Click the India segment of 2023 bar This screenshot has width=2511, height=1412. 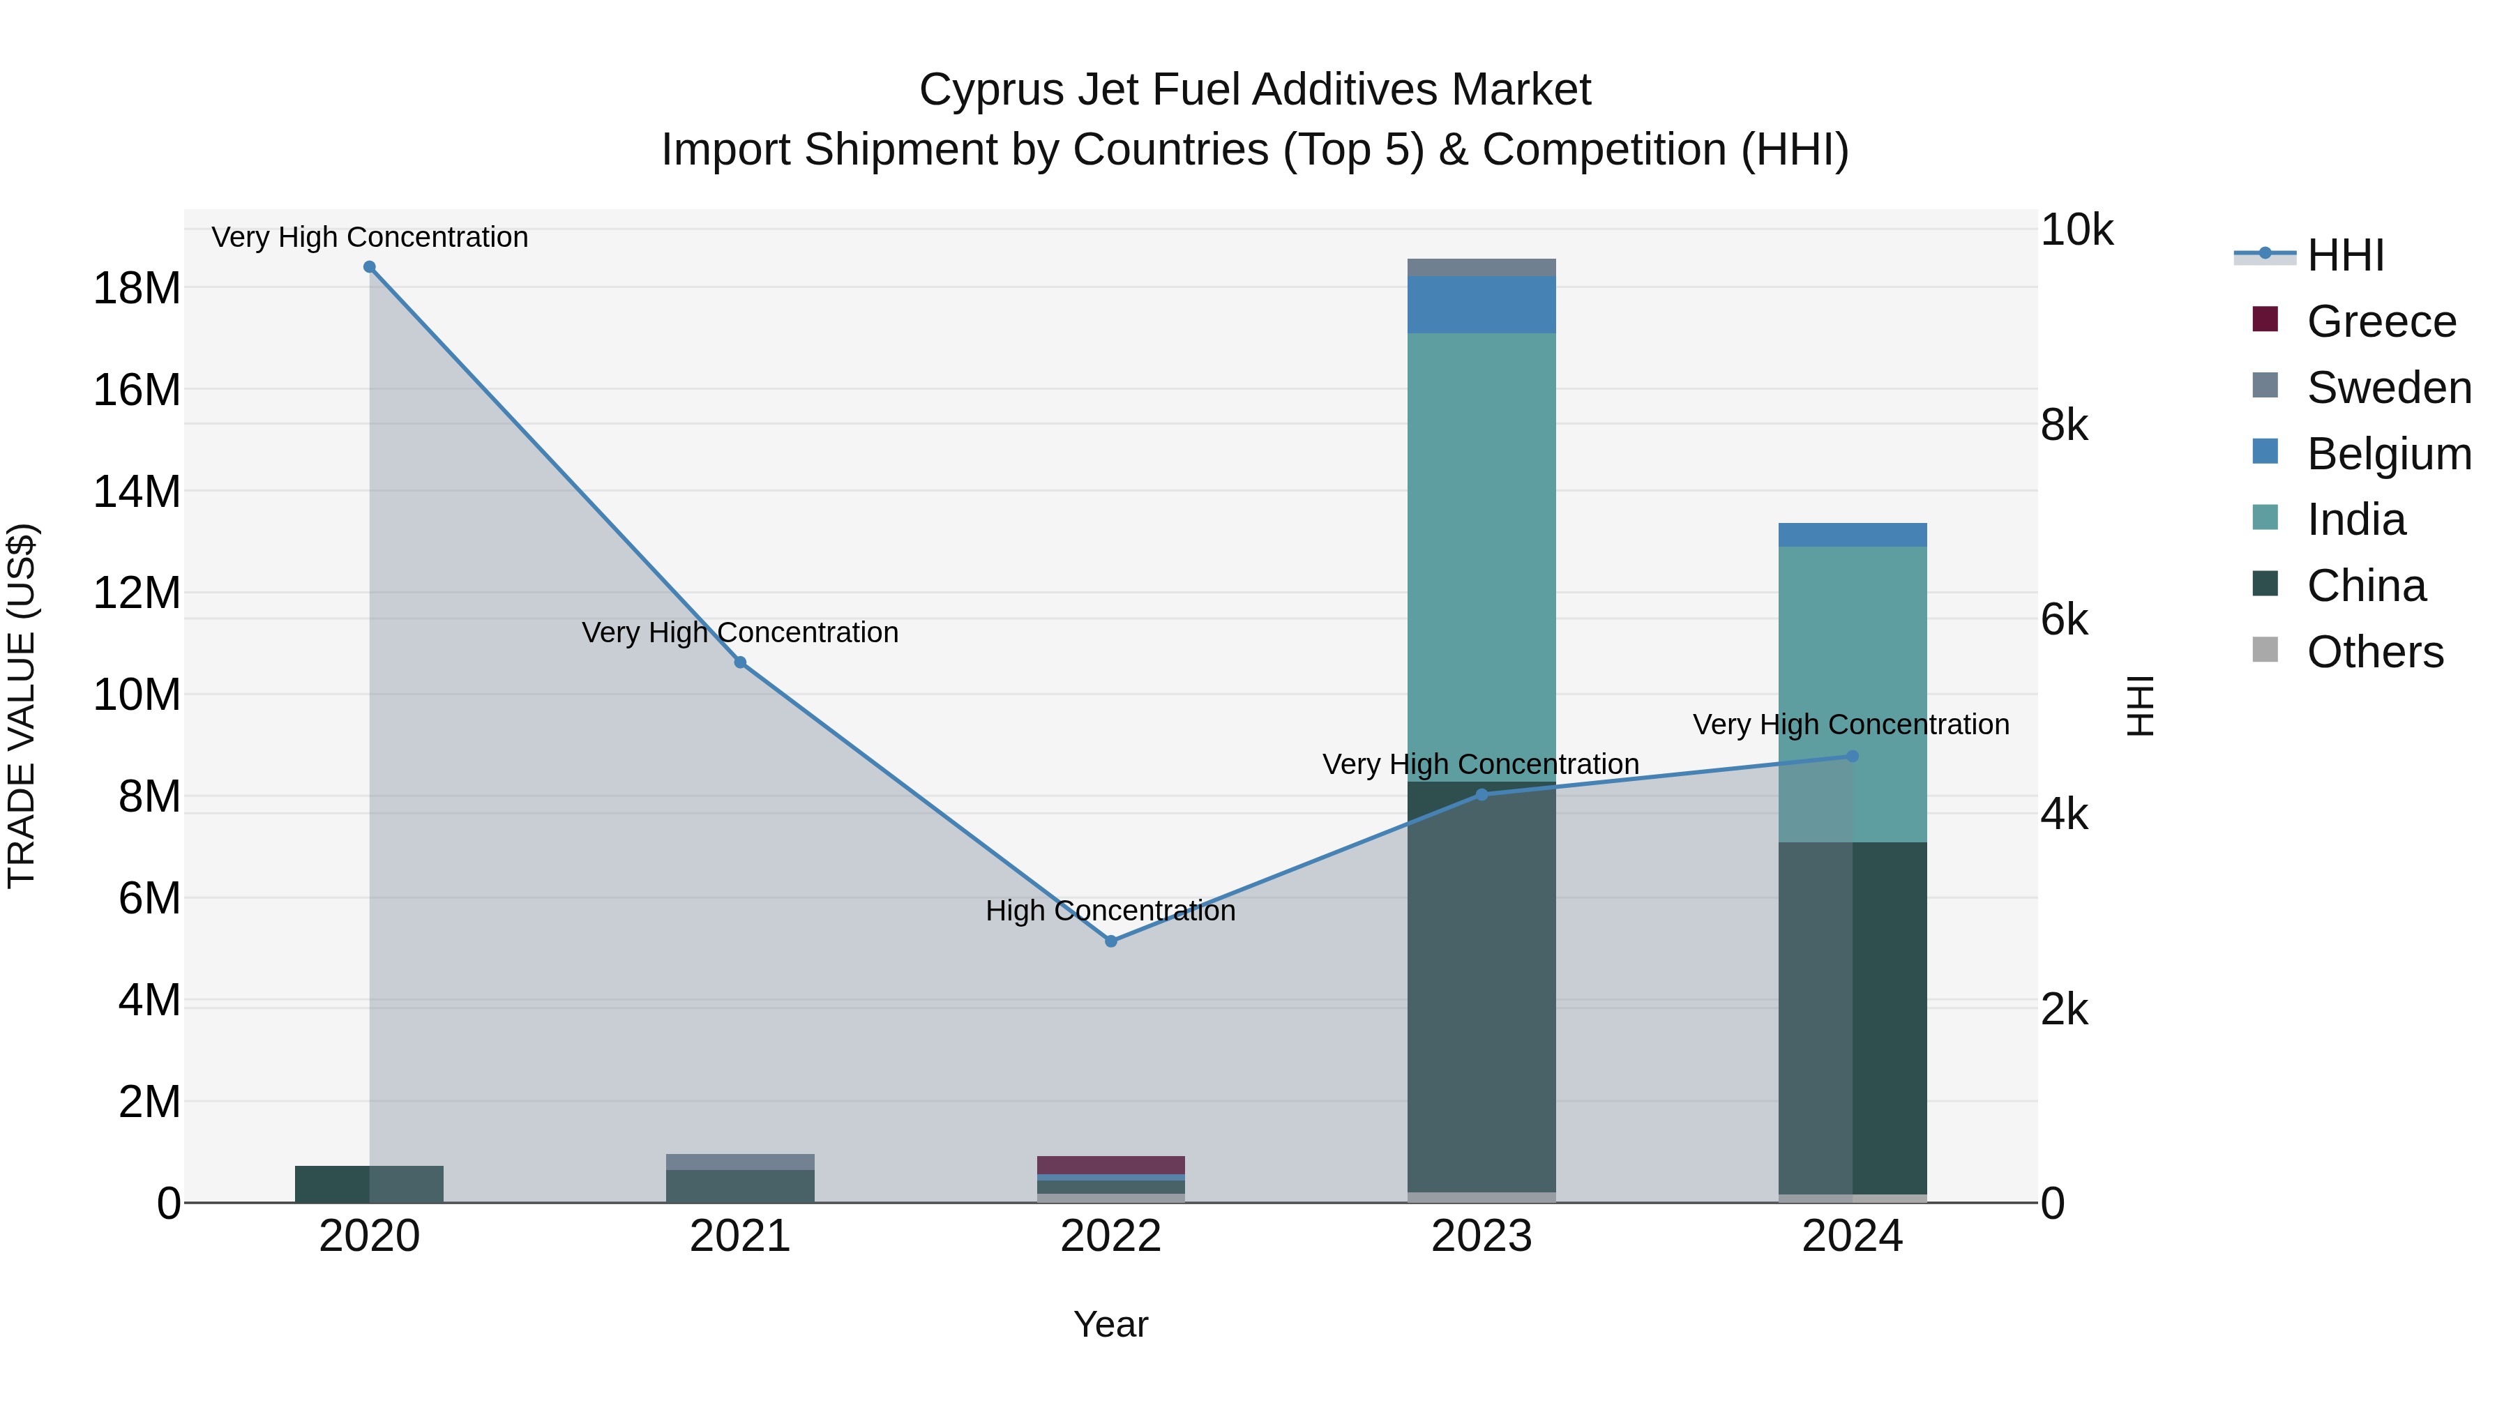1481,557
